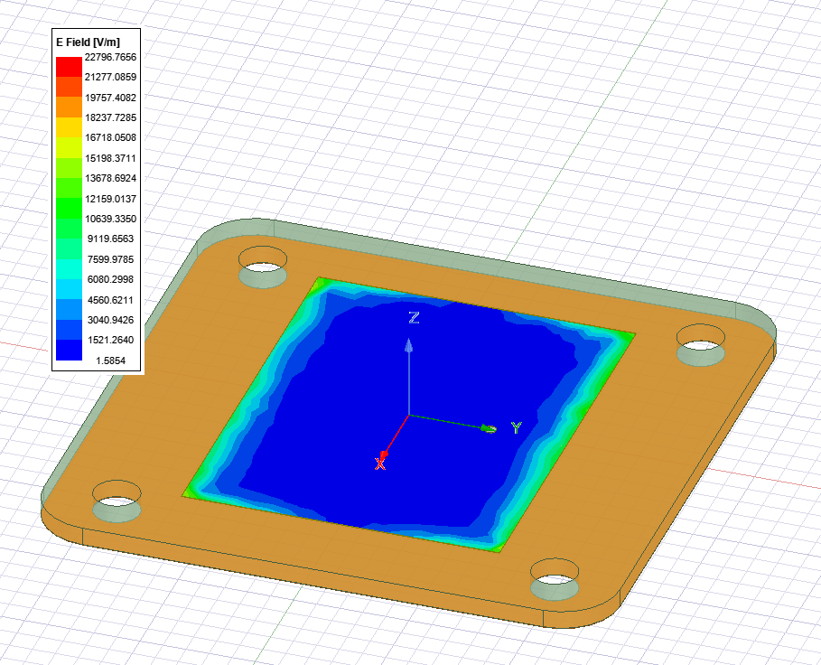Click the coordinate system origin point

tap(408, 416)
